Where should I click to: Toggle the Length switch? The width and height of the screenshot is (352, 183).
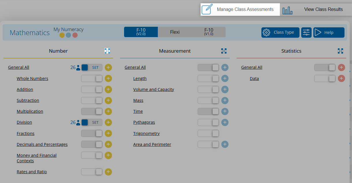coord(208,79)
